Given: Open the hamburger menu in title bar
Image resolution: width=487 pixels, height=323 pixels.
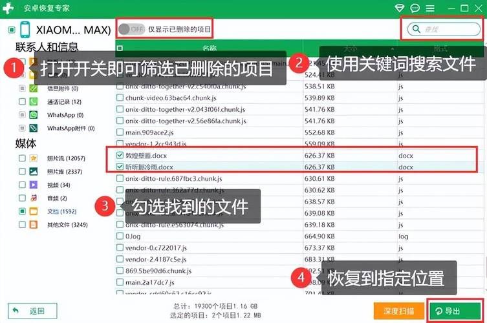Looking at the screenshot, I should coord(430,8).
